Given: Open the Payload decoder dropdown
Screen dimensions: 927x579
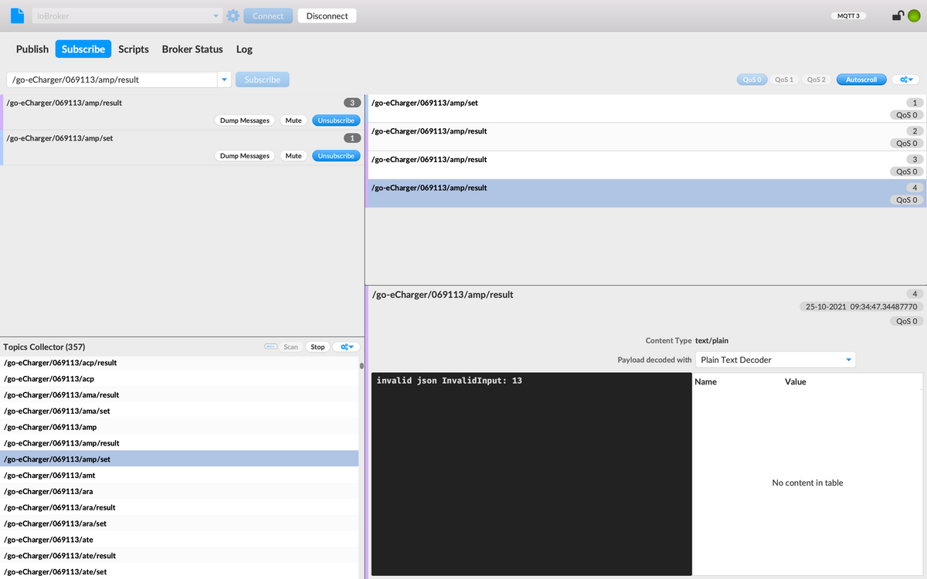Looking at the screenshot, I should 776,360.
